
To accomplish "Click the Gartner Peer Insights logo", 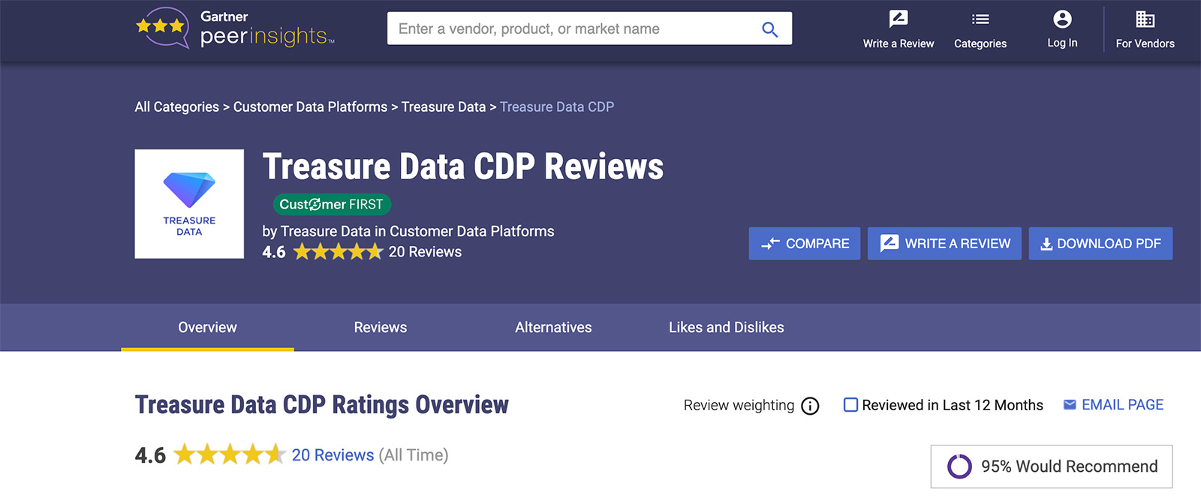I will coord(235,28).
